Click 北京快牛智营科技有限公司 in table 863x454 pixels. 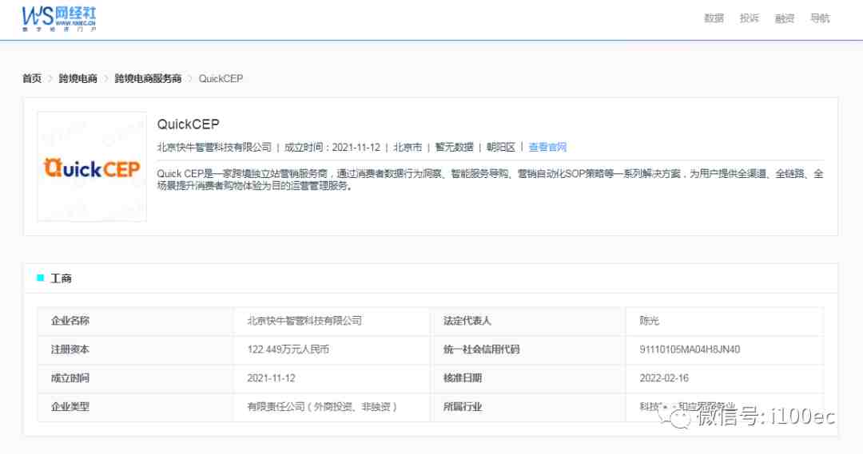304,321
